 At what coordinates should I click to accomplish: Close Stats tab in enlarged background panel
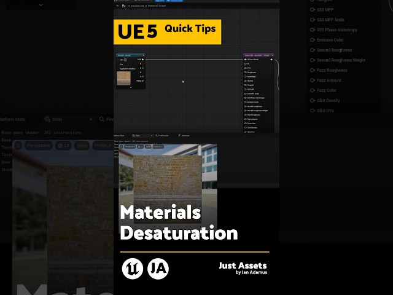pos(91,119)
